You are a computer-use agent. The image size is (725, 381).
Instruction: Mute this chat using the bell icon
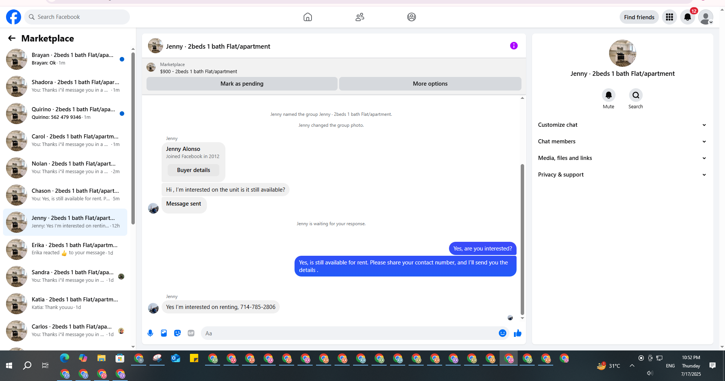(609, 95)
